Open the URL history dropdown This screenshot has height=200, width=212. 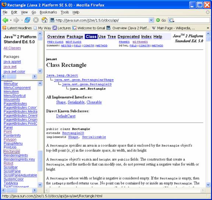(151, 20)
